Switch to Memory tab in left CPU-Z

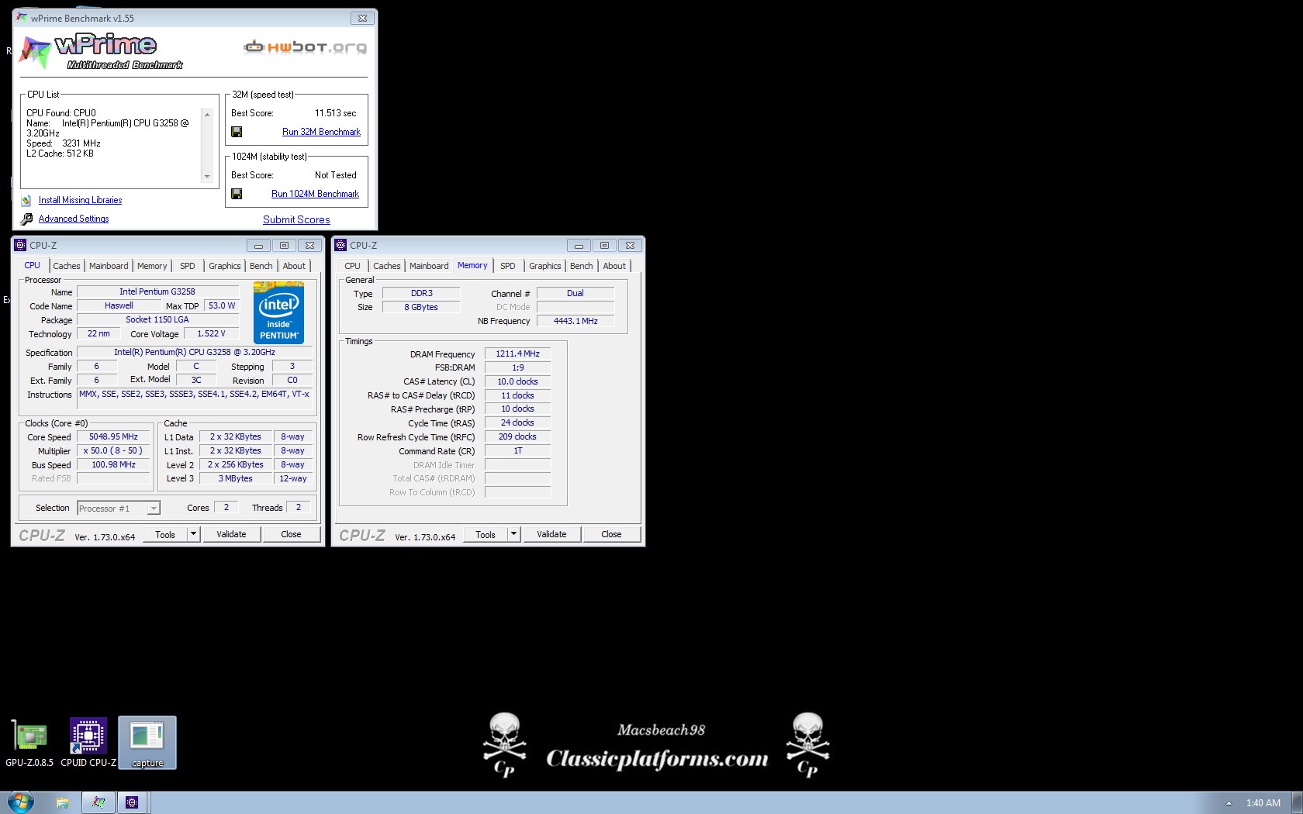[152, 266]
